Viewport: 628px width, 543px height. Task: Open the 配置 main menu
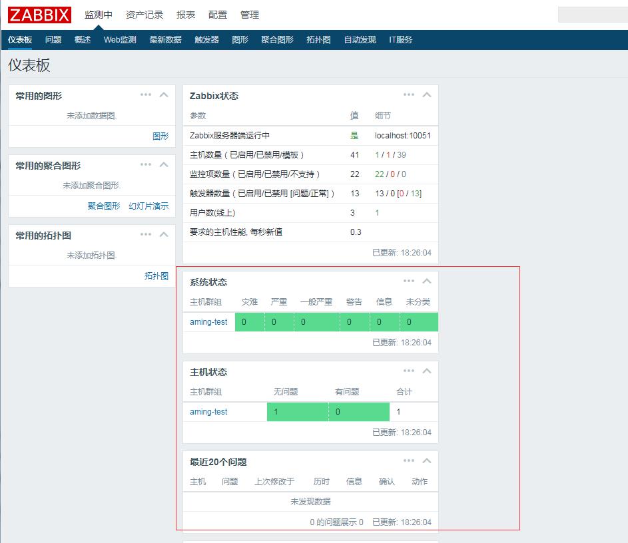click(218, 15)
